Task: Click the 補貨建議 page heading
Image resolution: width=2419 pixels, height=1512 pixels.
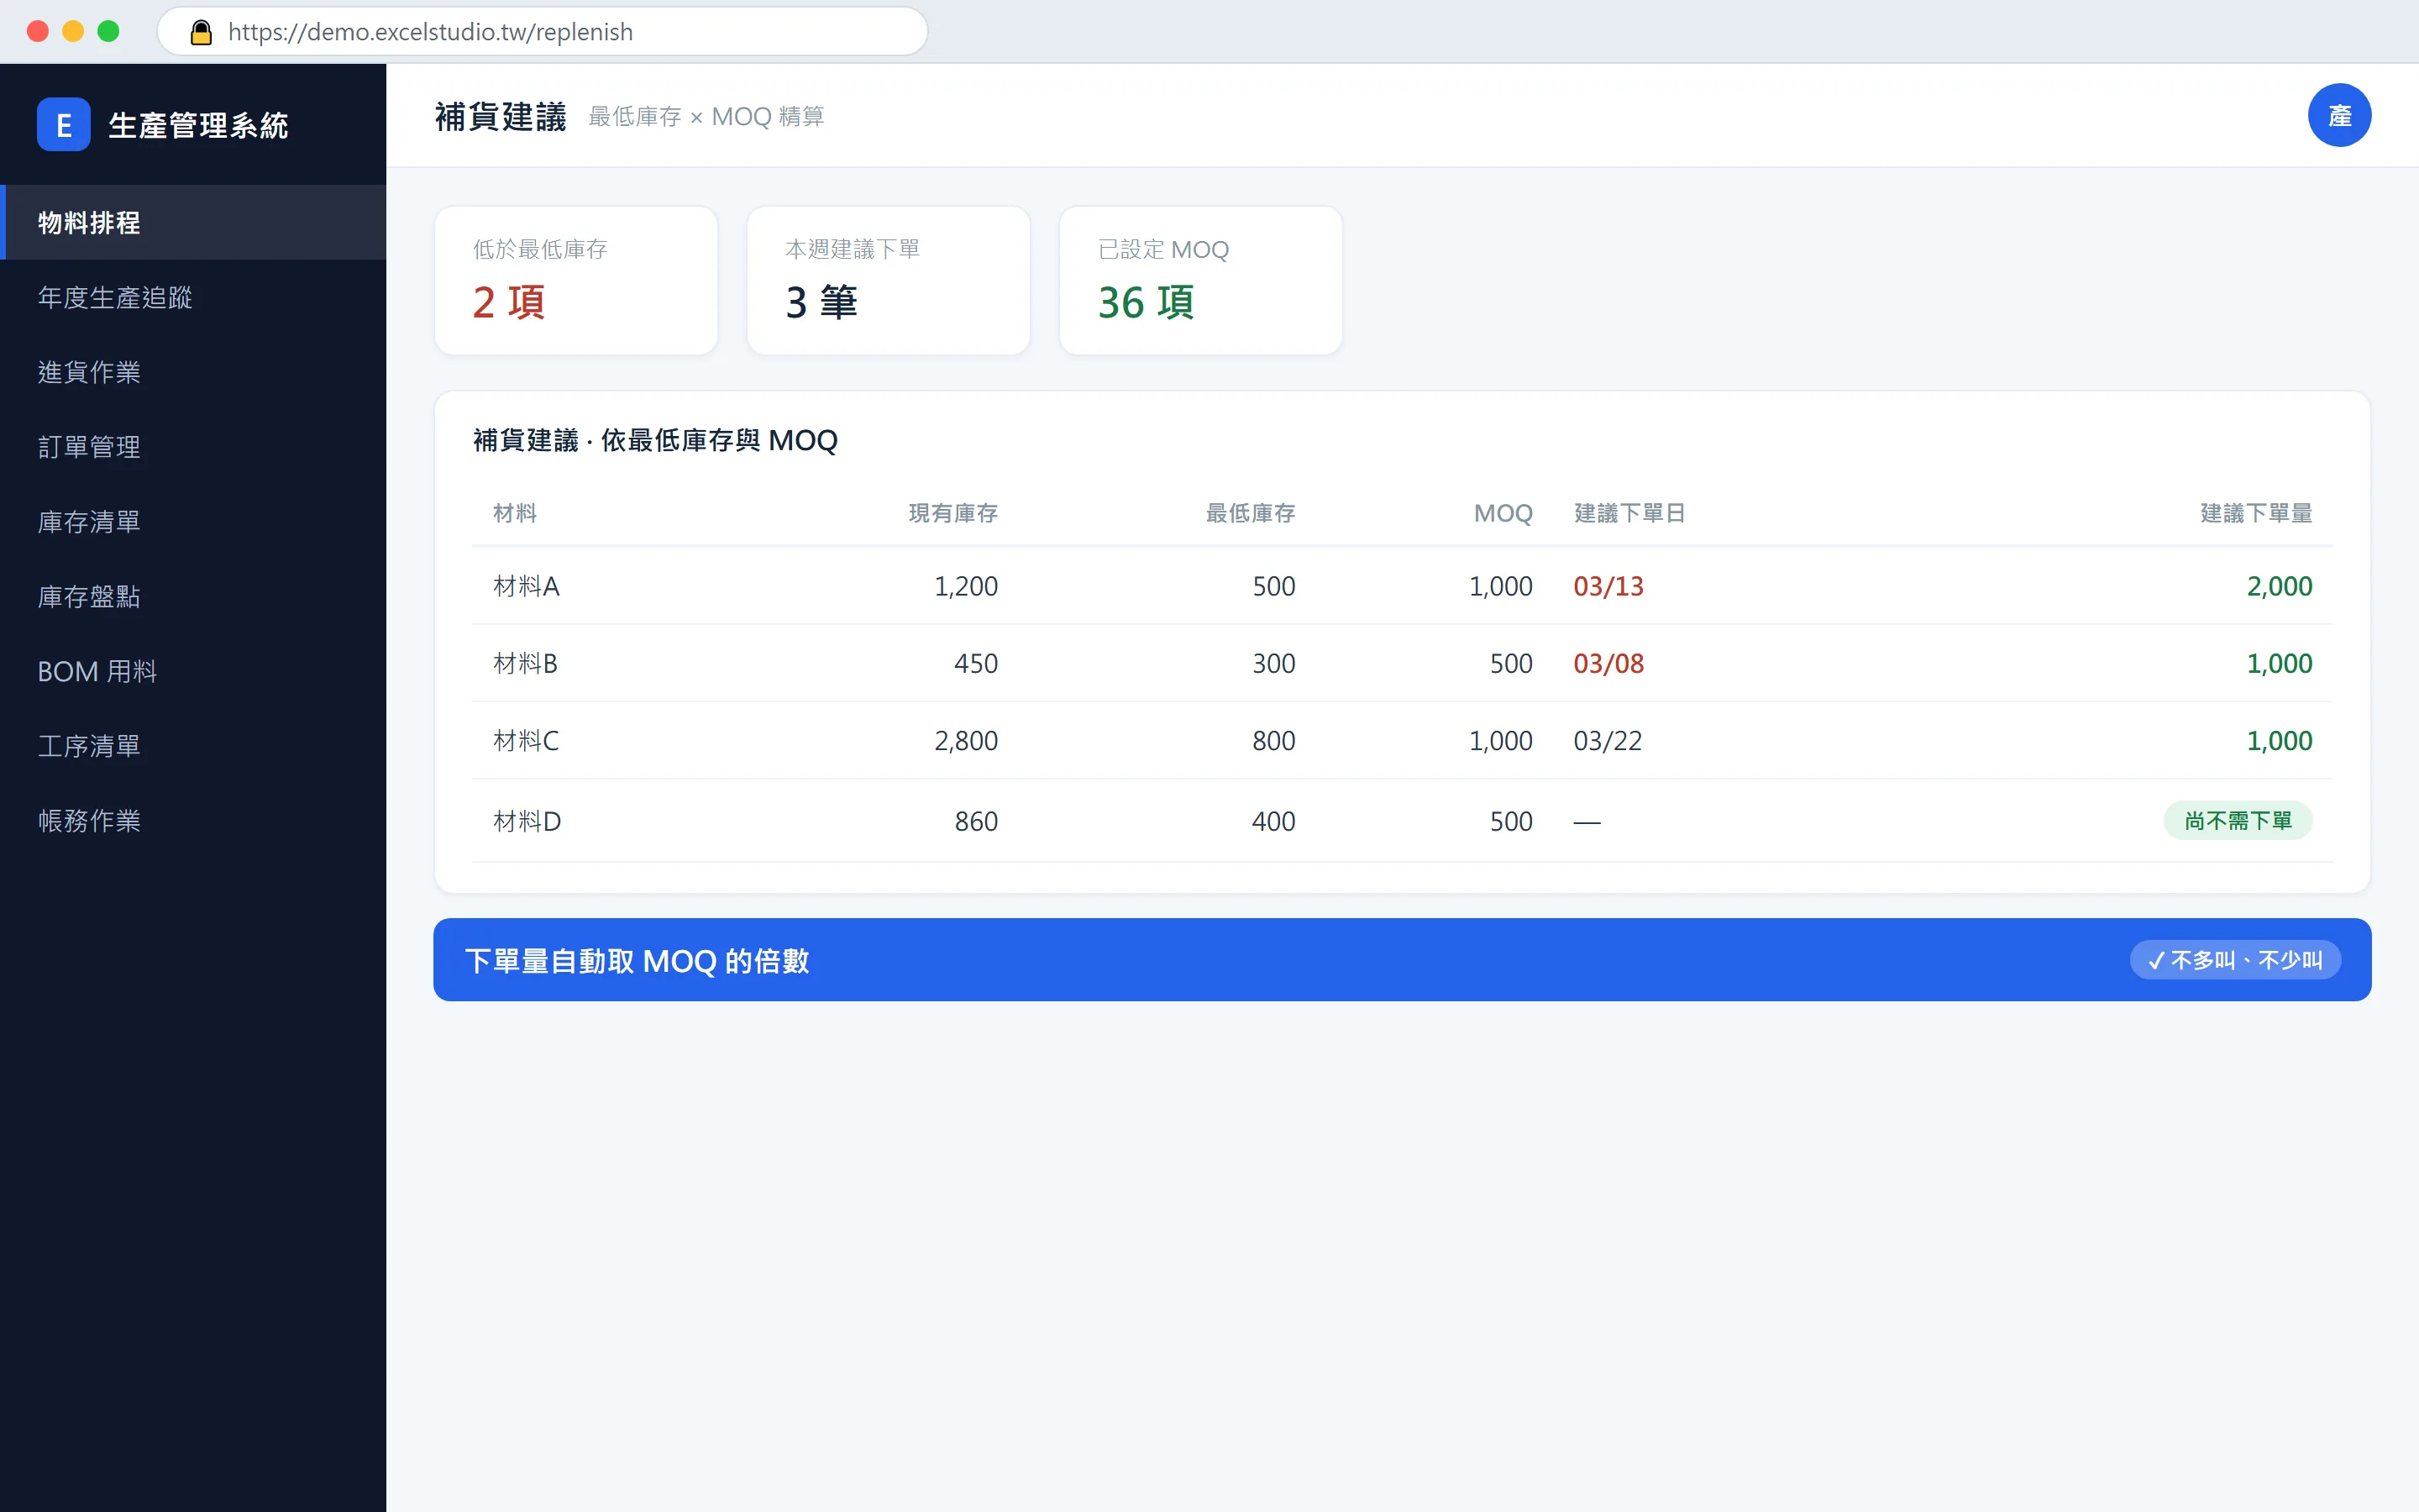Action: [x=500, y=116]
